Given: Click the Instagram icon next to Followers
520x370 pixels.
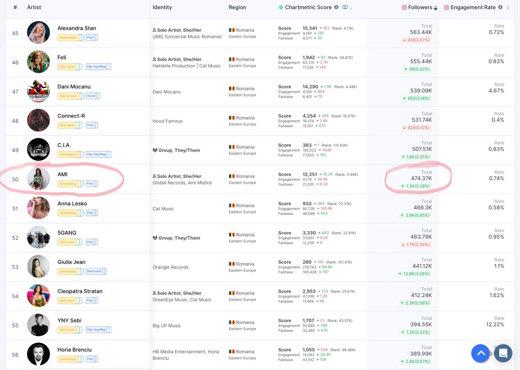Looking at the screenshot, I should (404, 8).
